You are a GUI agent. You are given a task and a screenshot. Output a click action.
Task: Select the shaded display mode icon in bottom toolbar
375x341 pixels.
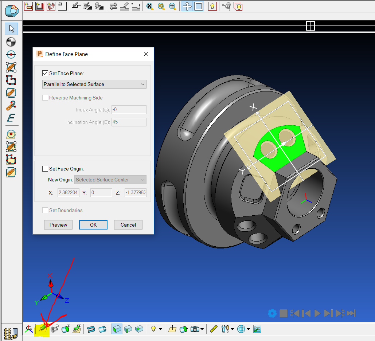(117, 329)
